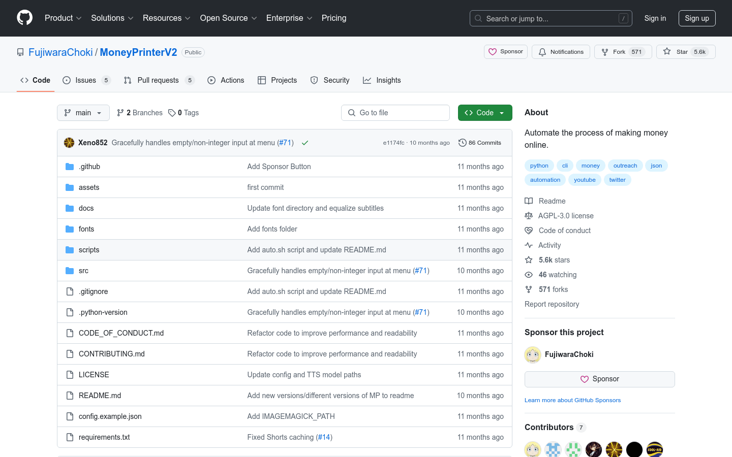Click the GitHub logo icon
This screenshot has width=732, height=457.
point(24,18)
